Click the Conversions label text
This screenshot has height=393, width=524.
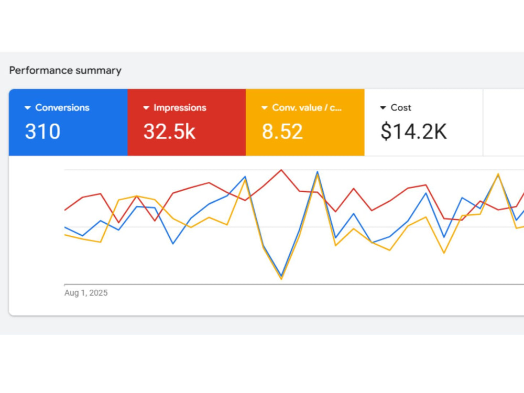[x=62, y=107]
